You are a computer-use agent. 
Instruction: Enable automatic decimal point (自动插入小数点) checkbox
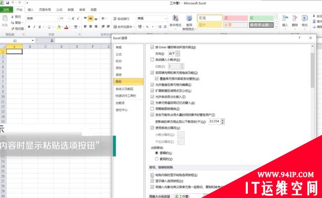152,60
